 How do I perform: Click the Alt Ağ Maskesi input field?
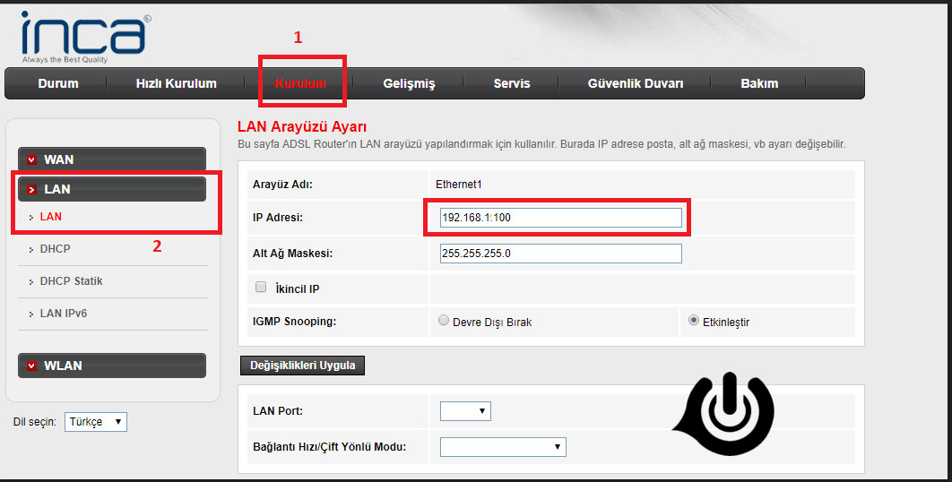tap(561, 254)
